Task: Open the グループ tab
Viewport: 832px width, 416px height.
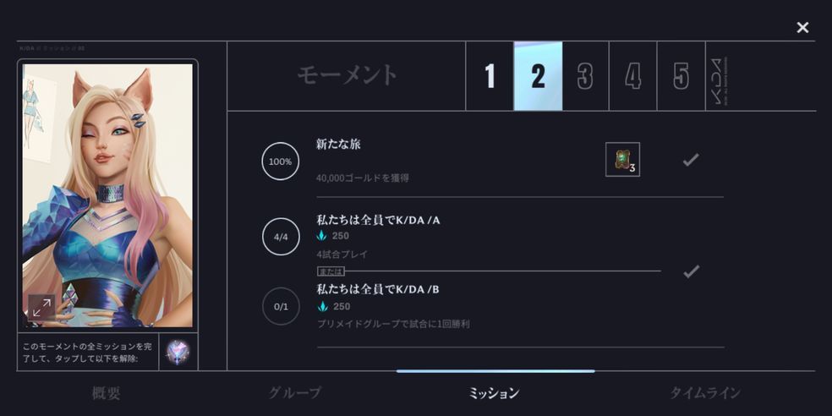Action: coord(295,393)
